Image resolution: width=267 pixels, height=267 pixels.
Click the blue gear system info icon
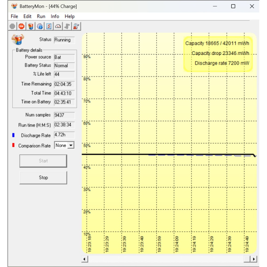point(40,26)
